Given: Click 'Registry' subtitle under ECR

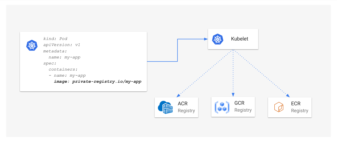Looking at the screenshot, I should coord(300,110).
